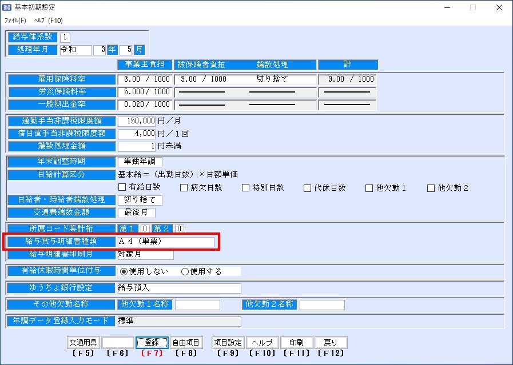Image resolution: width=513 pixels, height=365 pixels.
Task: Open the ファイル(F) menu
Action: point(15,20)
